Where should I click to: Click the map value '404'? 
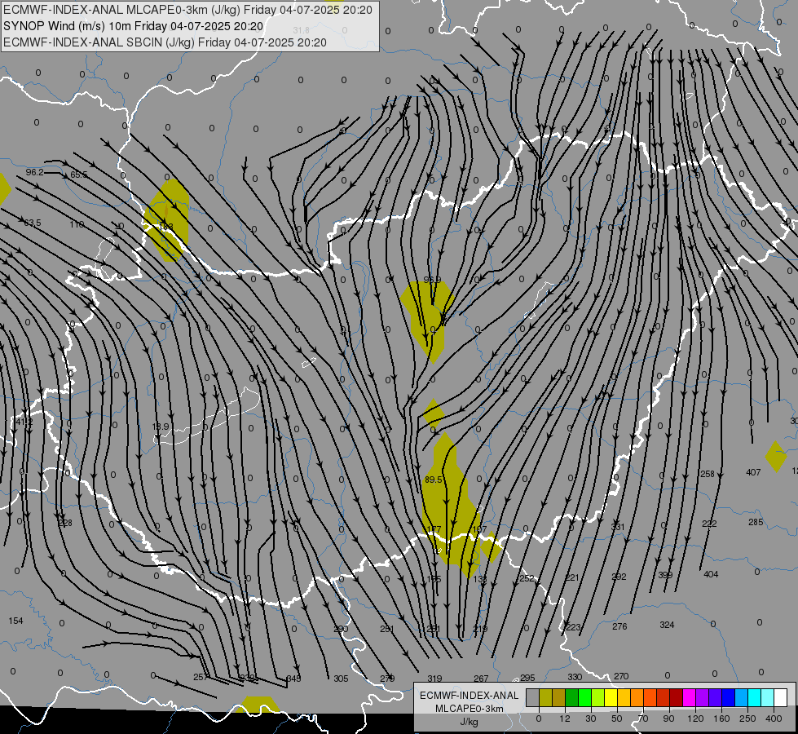[x=711, y=574]
